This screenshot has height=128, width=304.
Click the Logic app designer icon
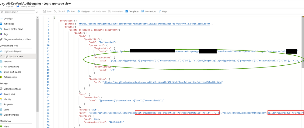pos(1,51)
